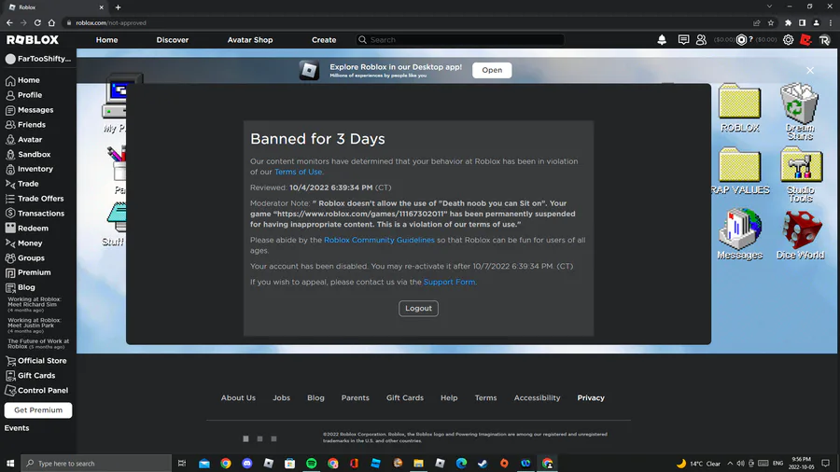Open the Chrome extensions puzzle icon
The width and height of the screenshot is (840, 472).
[x=788, y=22]
